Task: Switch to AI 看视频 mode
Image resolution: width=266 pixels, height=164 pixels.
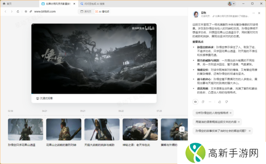Action: pyautogui.click(x=102, y=12)
